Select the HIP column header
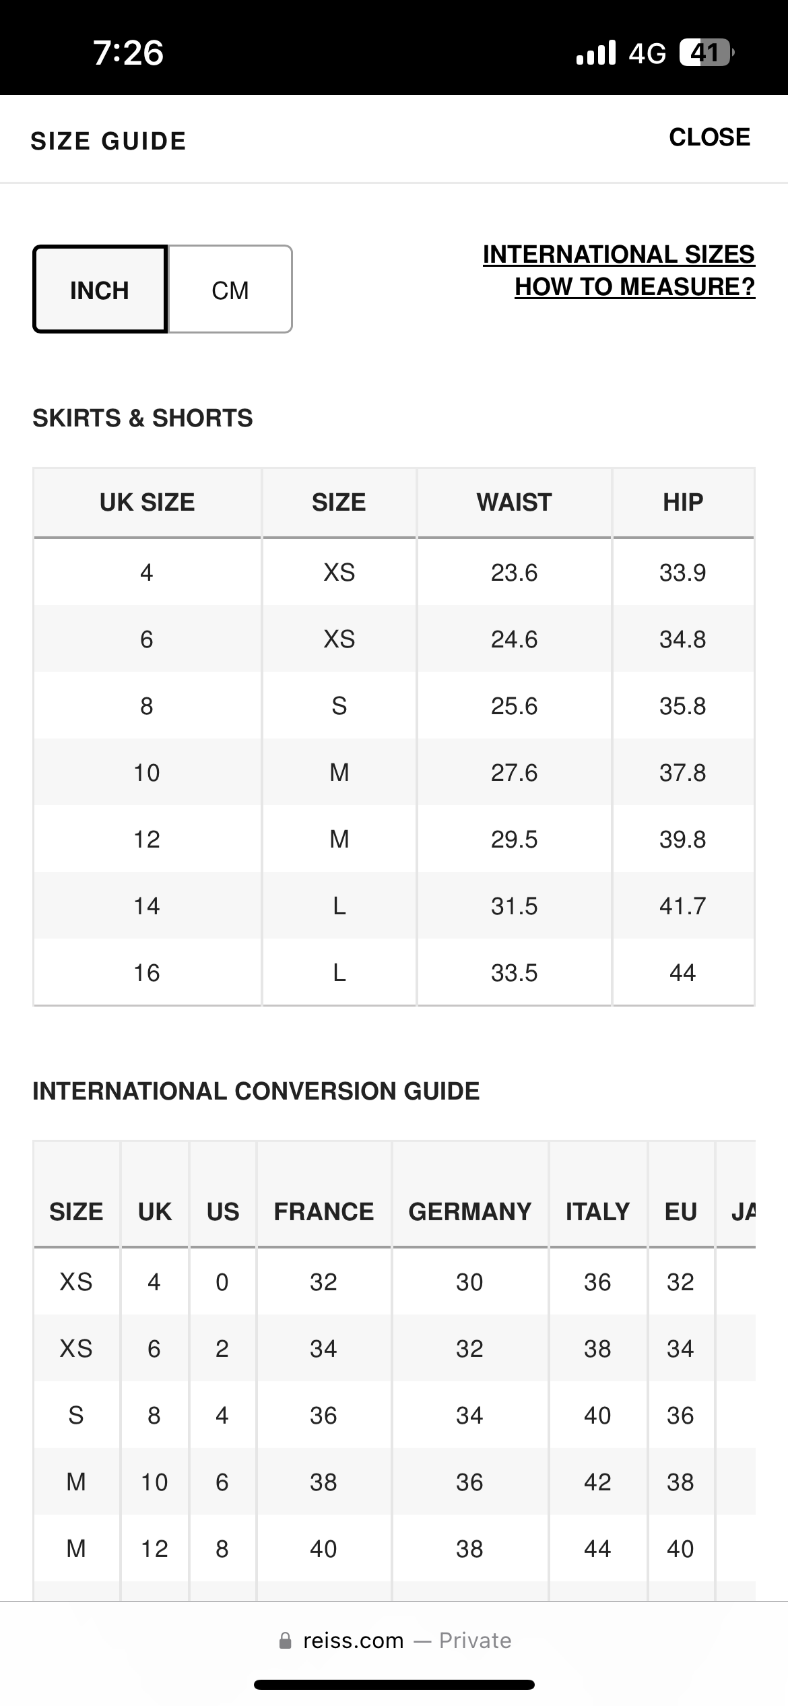This screenshot has height=1706, width=788. click(x=683, y=503)
